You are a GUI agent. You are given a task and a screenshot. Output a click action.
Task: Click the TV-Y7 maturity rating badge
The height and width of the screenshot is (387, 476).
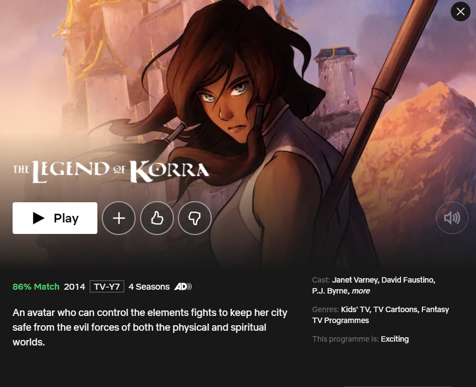click(107, 286)
